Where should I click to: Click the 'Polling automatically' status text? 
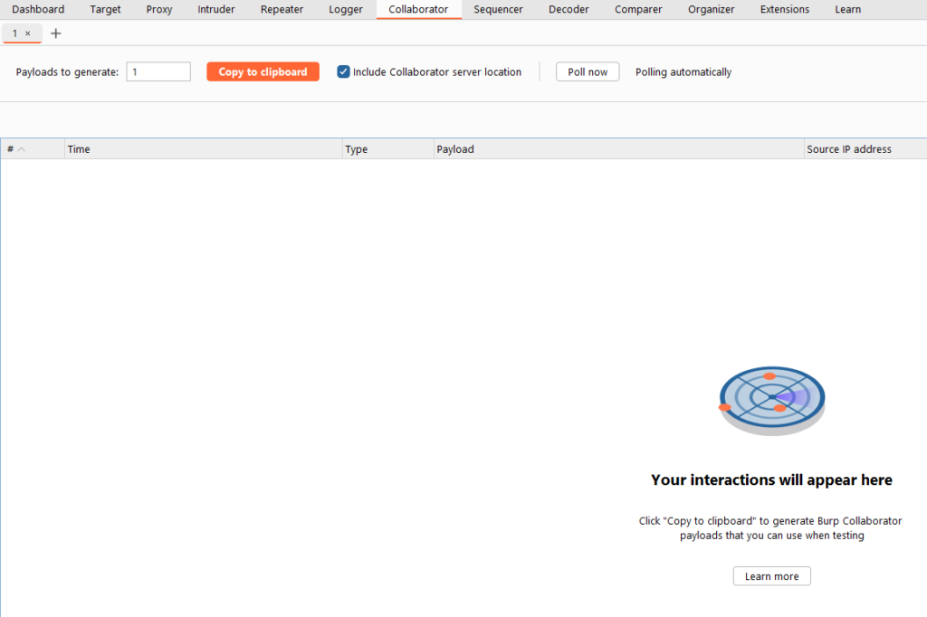coord(683,72)
